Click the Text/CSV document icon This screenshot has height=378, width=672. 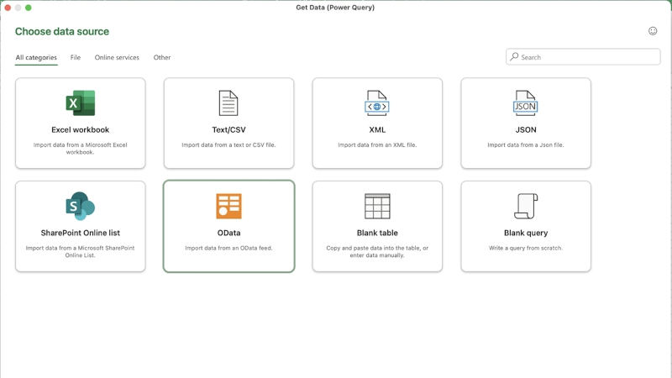pos(228,102)
